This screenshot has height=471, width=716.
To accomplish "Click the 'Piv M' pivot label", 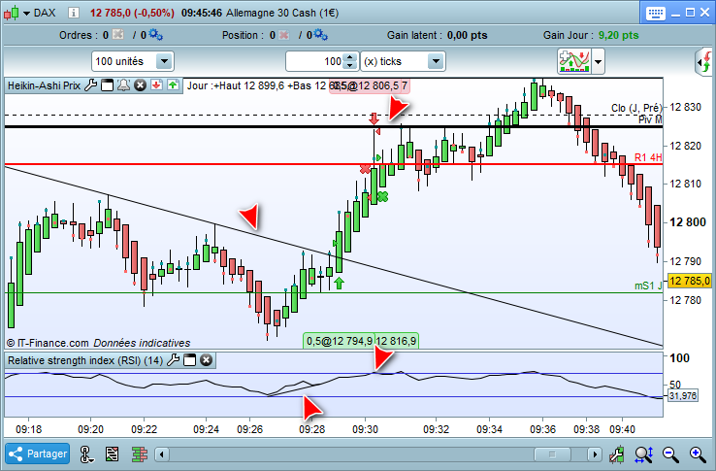I will point(650,119).
